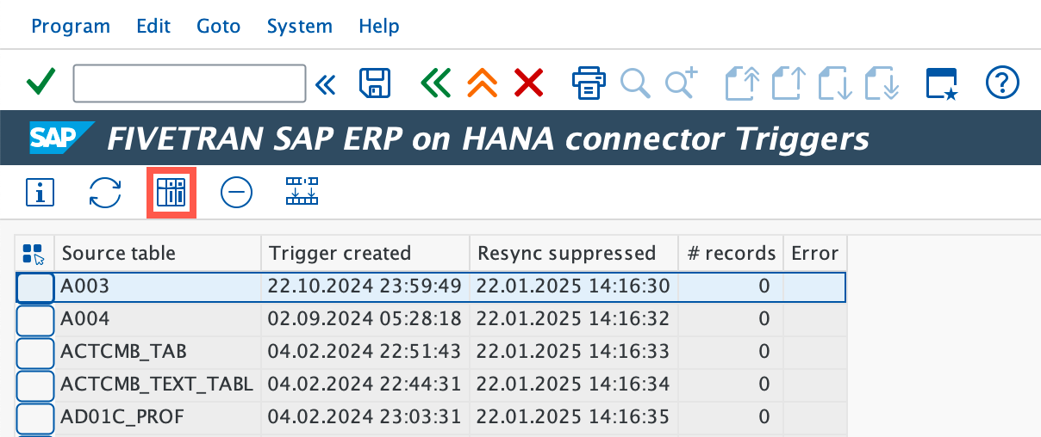Image resolution: width=1041 pixels, height=437 pixels.
Task: Click the Save floppy disk icon
Action: (375, 83)
